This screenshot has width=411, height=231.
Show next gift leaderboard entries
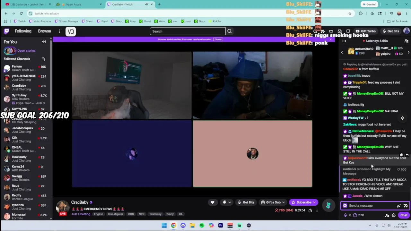tap(408, 52)
